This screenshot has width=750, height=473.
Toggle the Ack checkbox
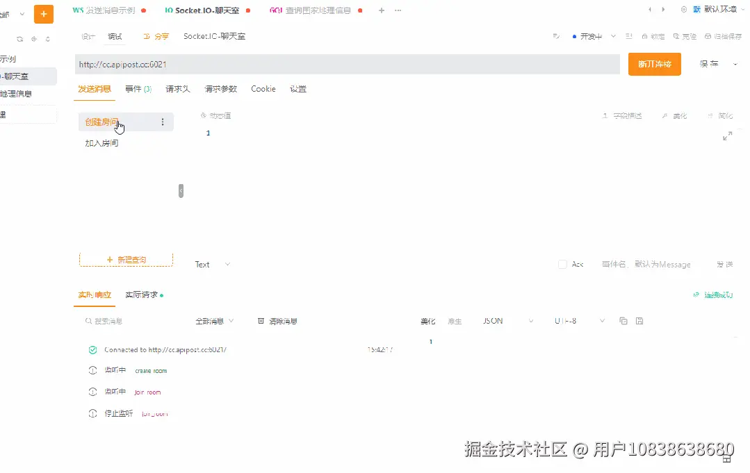tap(562, 264)
